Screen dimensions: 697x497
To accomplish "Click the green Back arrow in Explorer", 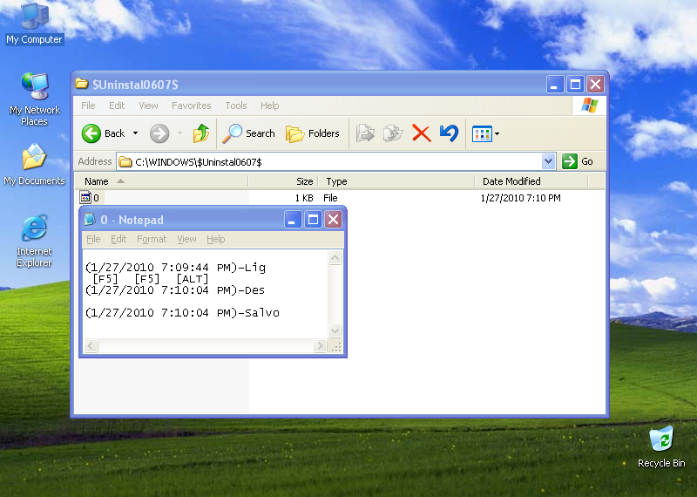I will pos(91,133).
